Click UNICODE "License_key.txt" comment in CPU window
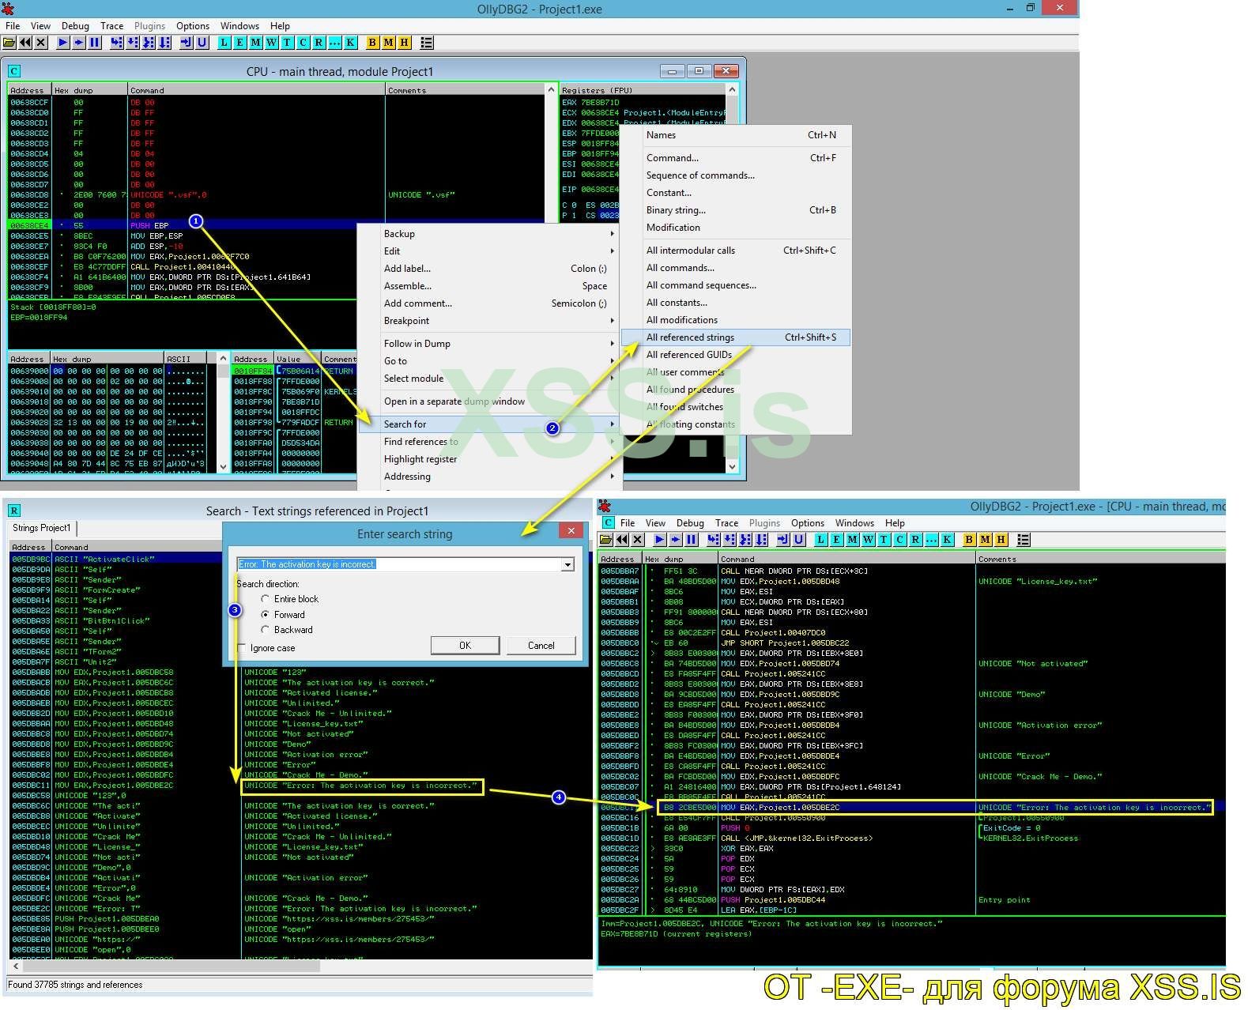 coord(1038,581)
